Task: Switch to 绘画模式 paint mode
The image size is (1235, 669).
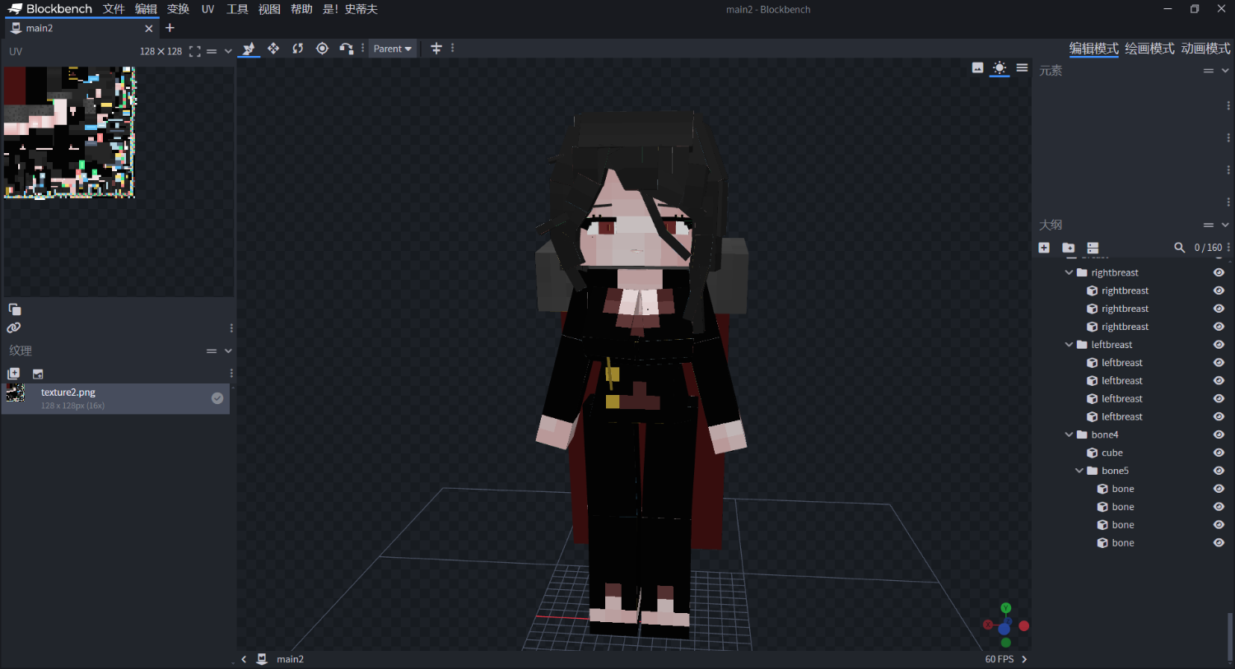Action: click(x=1149, y=49)
